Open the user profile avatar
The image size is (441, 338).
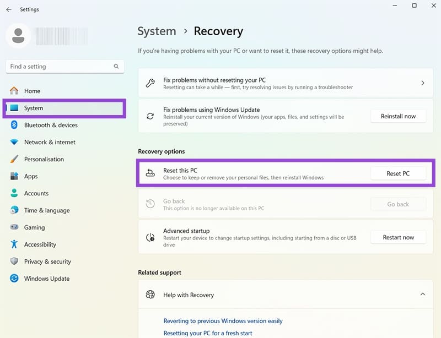coord(18,35)
